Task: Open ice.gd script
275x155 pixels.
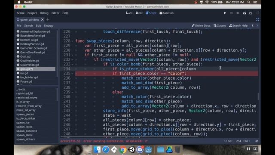Action: click(22, 73)
